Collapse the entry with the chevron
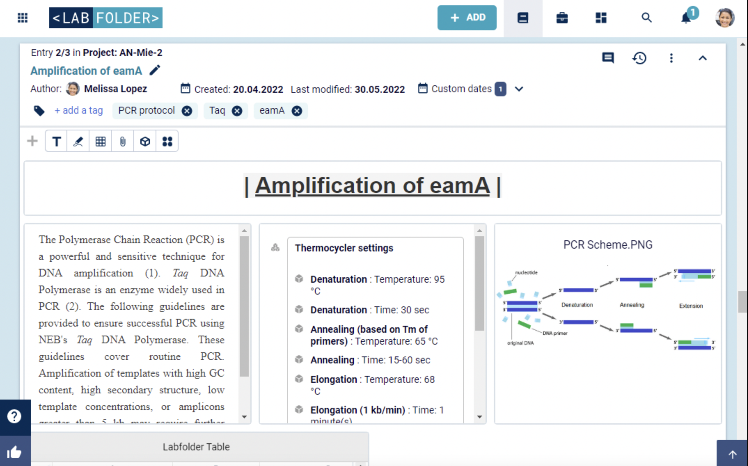Screen dimensions: 748x466 point(703,58)
